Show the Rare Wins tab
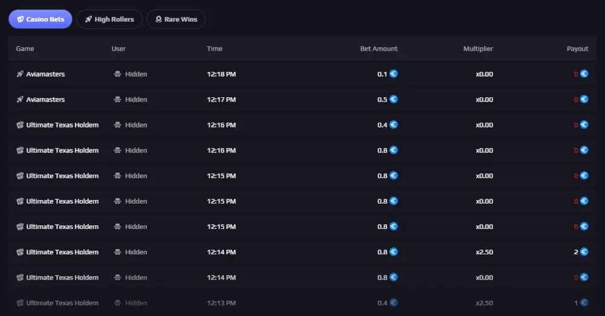605x316 pixels. [x=176, y=19]
